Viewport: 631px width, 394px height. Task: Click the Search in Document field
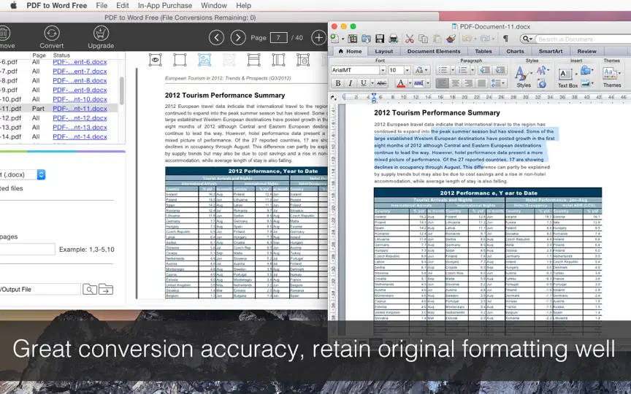pyautogui.click(x=583, y=39)
